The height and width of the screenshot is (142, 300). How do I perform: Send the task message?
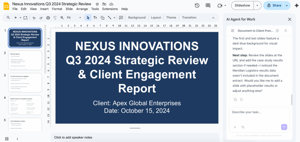(284, 127)
